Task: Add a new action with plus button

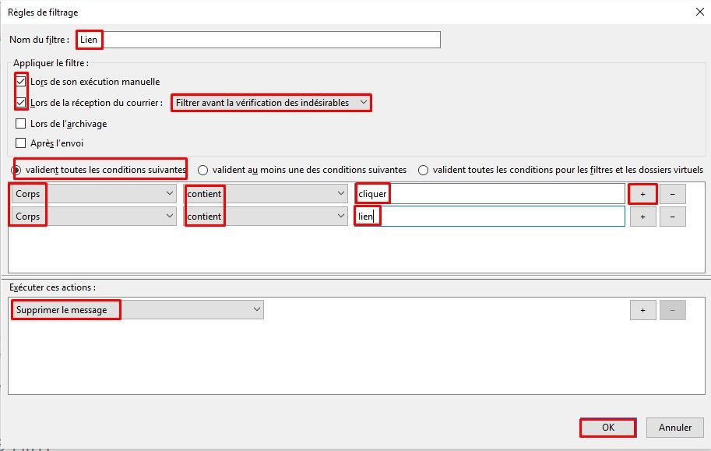Action: point(642,310)
